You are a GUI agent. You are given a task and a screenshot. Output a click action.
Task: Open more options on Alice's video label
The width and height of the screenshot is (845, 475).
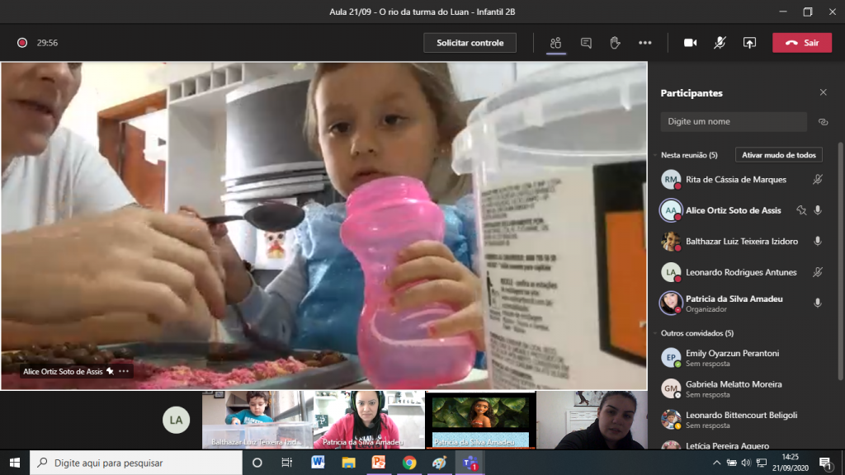124,372
